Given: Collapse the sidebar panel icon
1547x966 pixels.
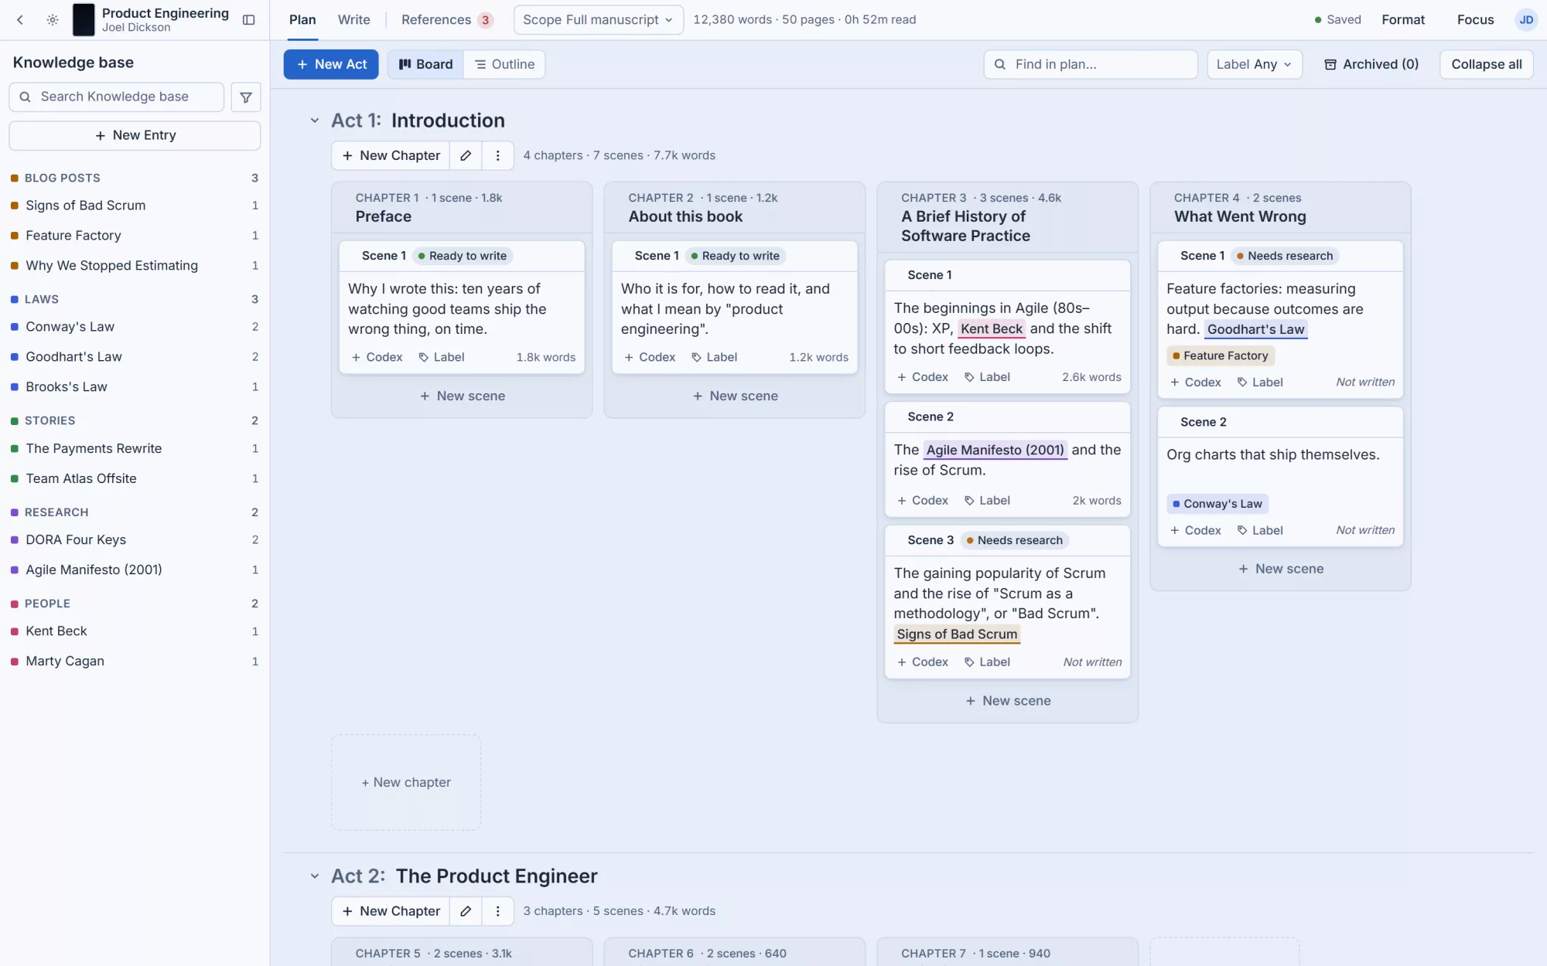Looking at the screenshot, I should tap(248, 20).
